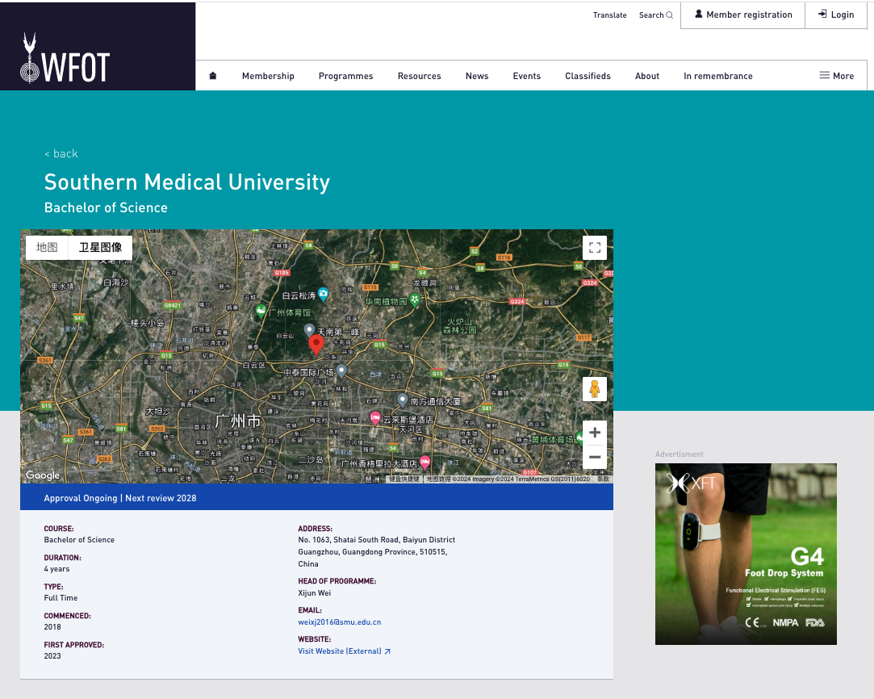
Task: Open the Resources menu item
Action: coord(419,76)
